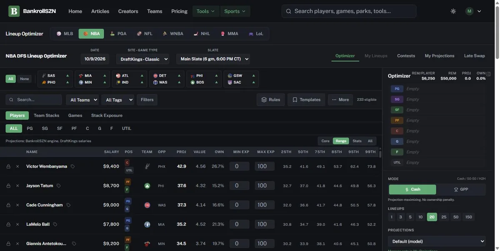The width and height of the screenshot is (500, 251).
Task: Open the Tools dropdown menu
Action: click(x=206, y=11)
